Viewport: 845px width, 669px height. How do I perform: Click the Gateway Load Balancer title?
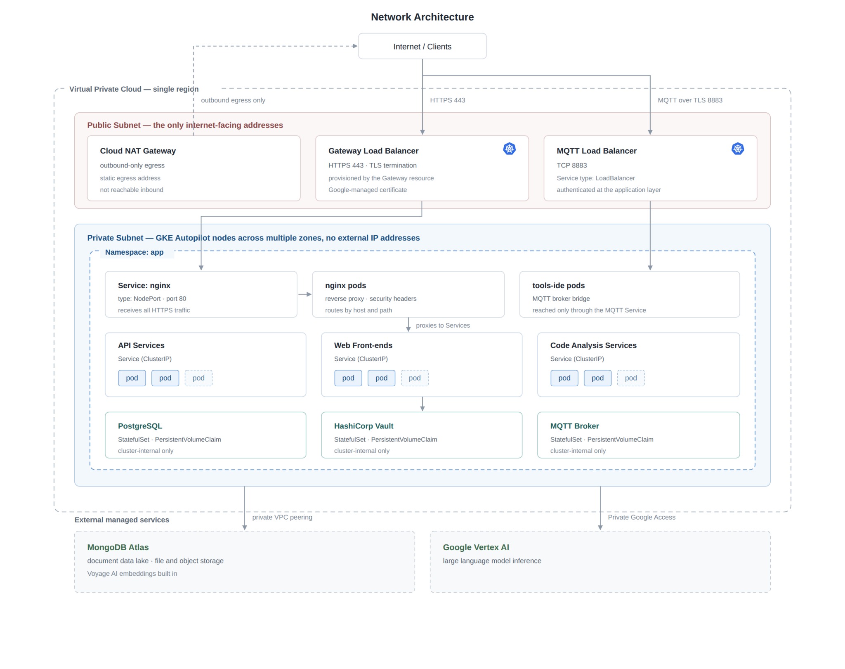tap(373, 151)
